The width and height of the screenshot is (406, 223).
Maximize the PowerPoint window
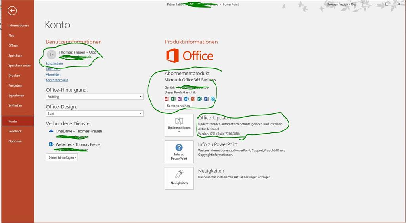pyautogui.click(x=387, y=4)
